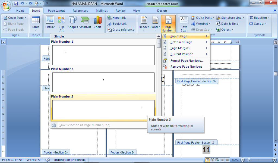Open the Review tab
Screen dimensions: 278x163
pyautogui.click(x=121, y=11)
